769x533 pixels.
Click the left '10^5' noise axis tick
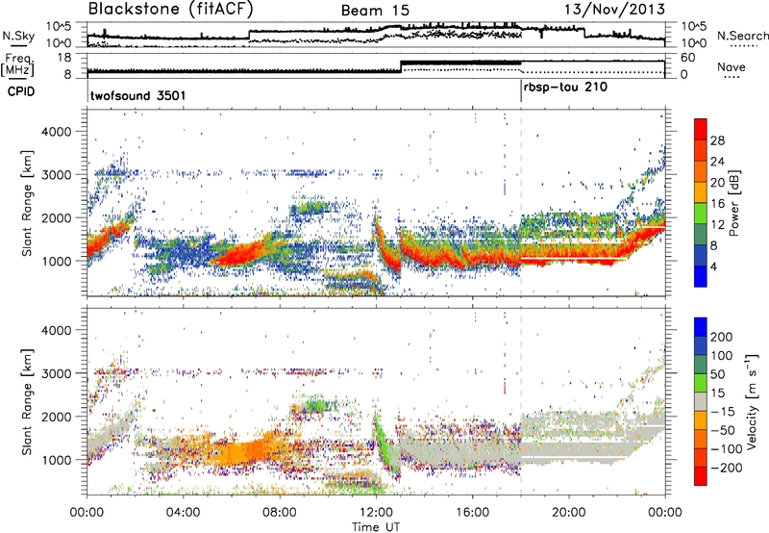click(x=59, y=26)
